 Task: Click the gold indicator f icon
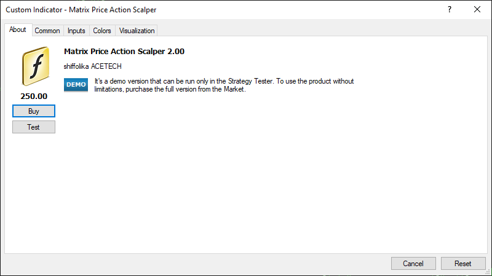(x=34, y=67)
